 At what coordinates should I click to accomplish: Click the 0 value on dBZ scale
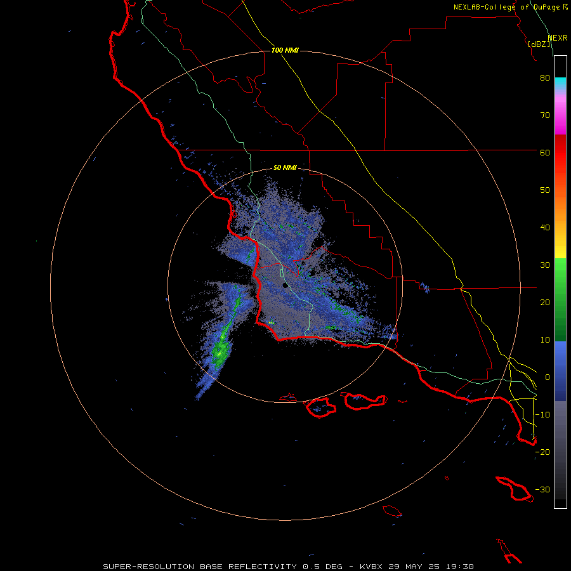point(548,377)
